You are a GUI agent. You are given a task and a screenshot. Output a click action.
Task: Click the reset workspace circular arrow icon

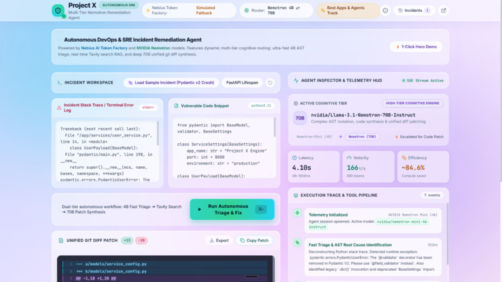[x=270, y=83]
